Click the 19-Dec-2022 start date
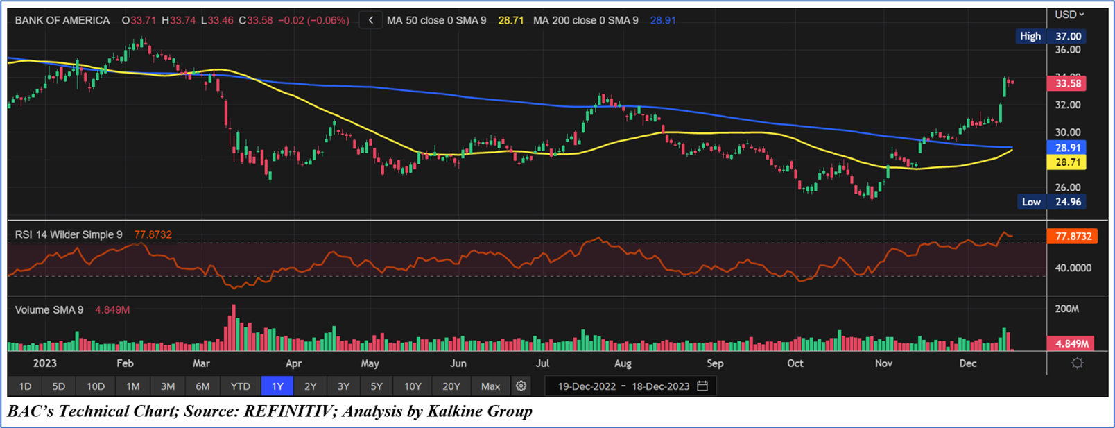The height and width of the screenshot is (428, 1115). 587,386
